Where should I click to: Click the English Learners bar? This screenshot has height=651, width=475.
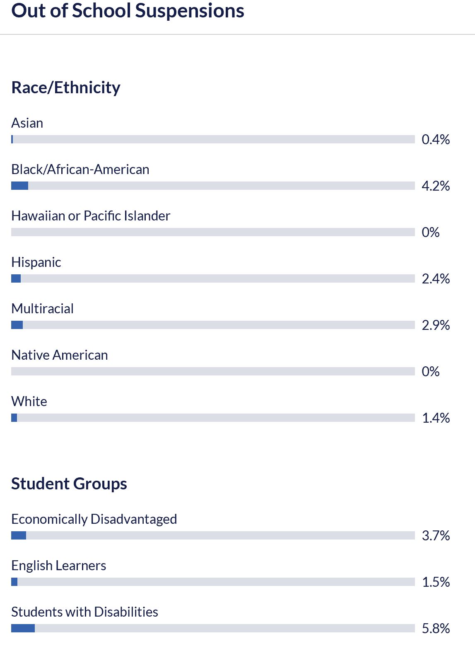(213, 582)
